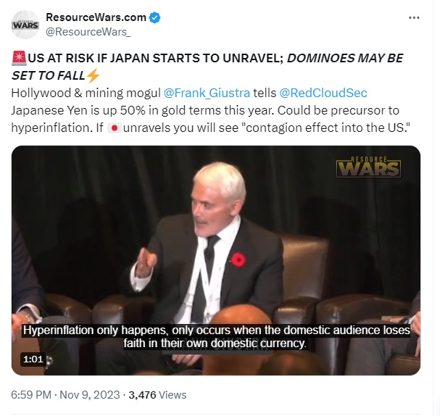The height and width of the screenshot is (416, 440).
Task: Click the Resource Wars watermark logo in video
Action: pos(368,167)
